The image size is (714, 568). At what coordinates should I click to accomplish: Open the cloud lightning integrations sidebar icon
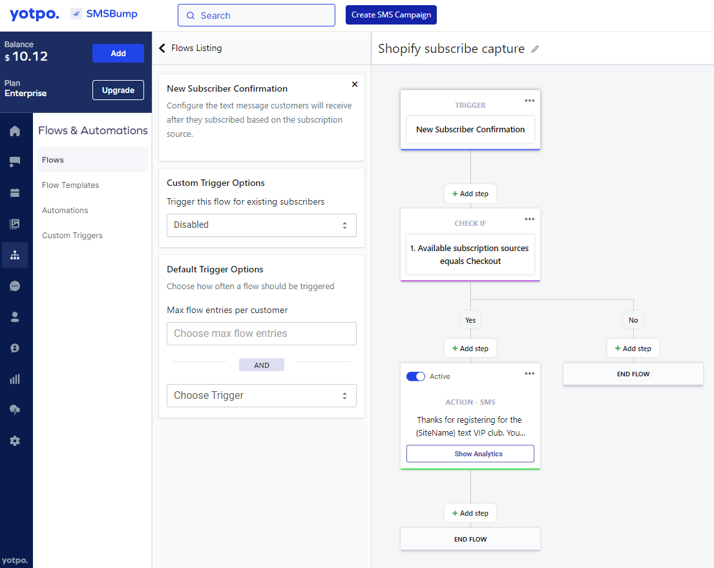pyautogui.click(x=15, y=410)
